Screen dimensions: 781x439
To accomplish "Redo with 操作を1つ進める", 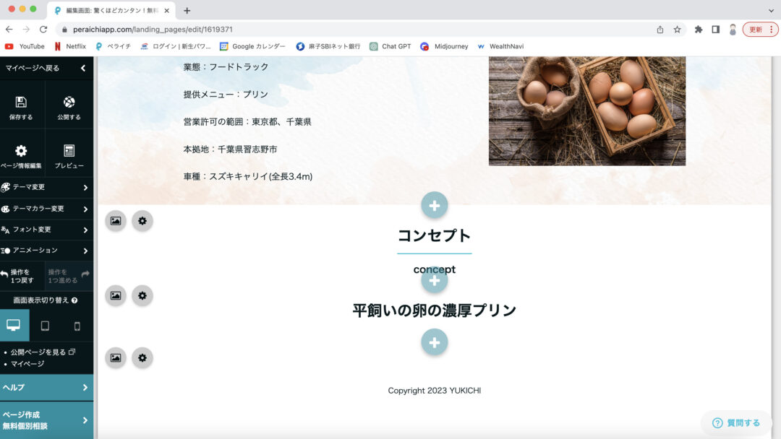I will pos(69,276).
